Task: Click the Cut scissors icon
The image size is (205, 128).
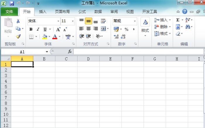Action: pyautogui.click(x=18, y=21)
